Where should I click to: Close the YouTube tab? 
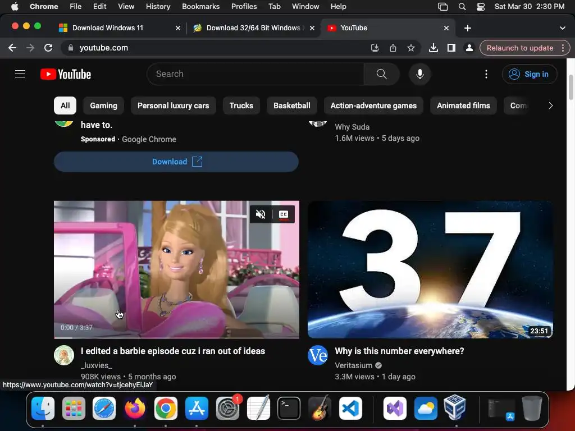click(446, 28)
